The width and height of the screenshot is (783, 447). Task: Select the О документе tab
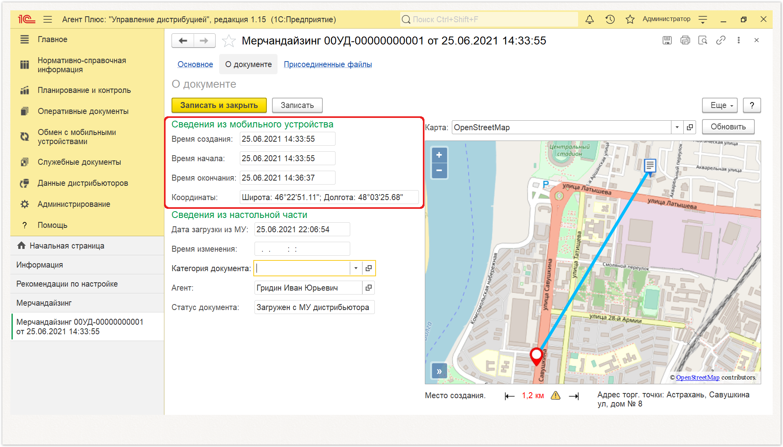pyautogui.click(x=249, y=64)
